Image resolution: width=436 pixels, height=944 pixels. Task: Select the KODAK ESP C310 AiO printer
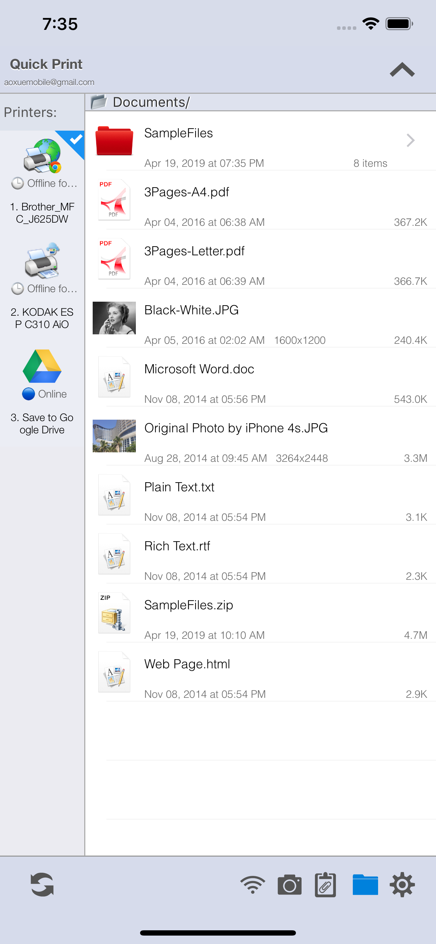[42, 286]
